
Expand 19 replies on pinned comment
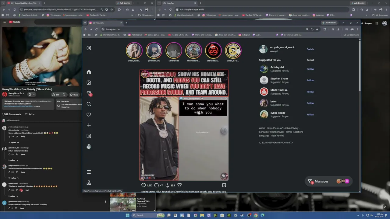click(x=14, y=142)
